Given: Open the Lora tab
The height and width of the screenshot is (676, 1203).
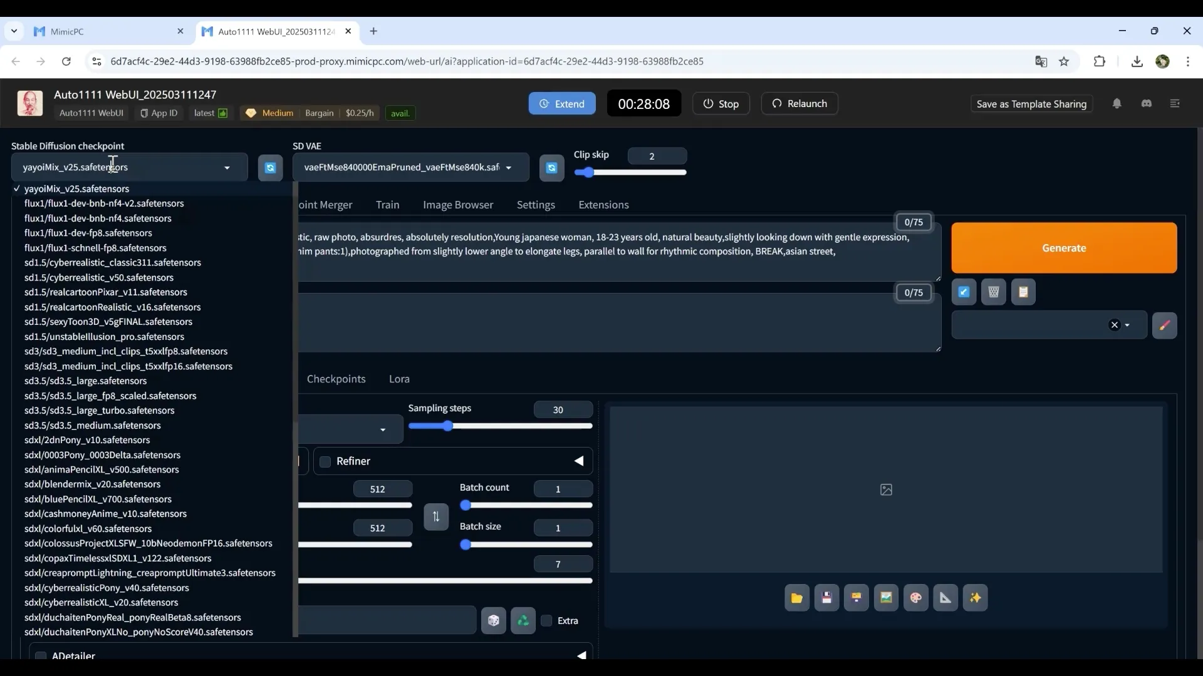Looking at the screenshot, I should pyautogui.click(x=399, y=379).
